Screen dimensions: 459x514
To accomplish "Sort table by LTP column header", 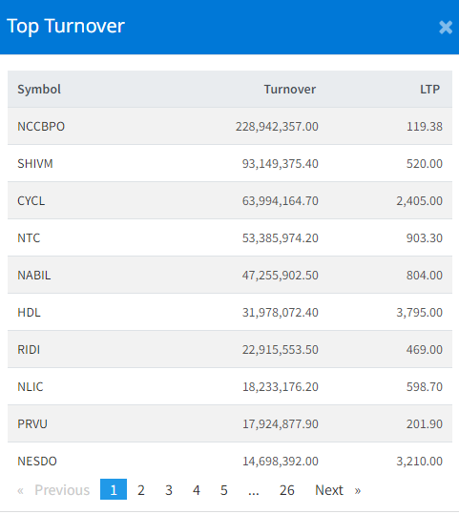I will (429, 90).
